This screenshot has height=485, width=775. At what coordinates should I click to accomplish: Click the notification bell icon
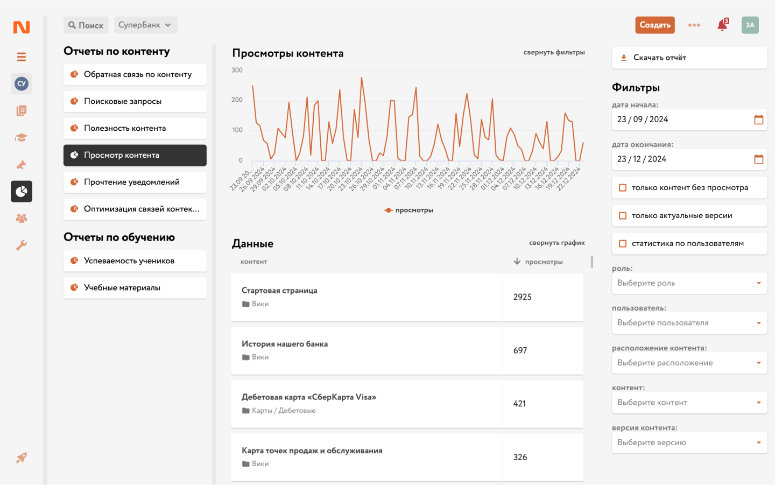pos(722,25)
